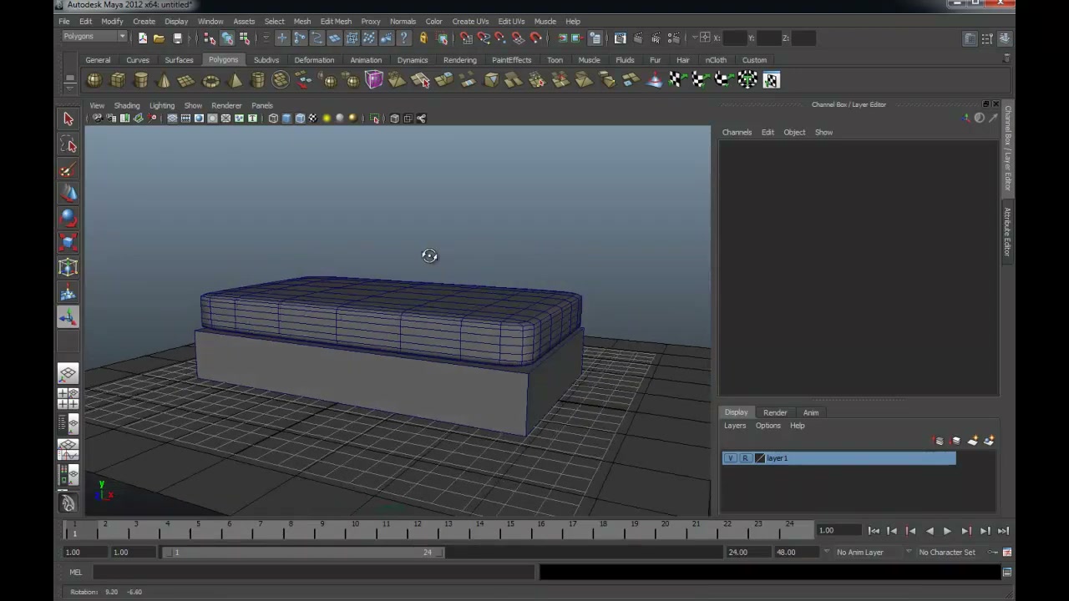The height and width of the screenshot is (601, 1069).
Task: Toggle visibility V box of layer1
Action: click(731, 458)
